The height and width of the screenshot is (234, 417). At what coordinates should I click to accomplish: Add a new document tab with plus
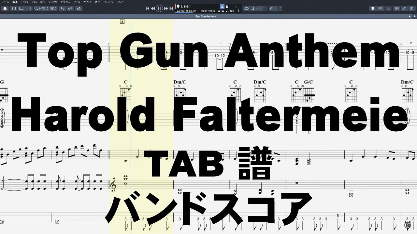414,16
